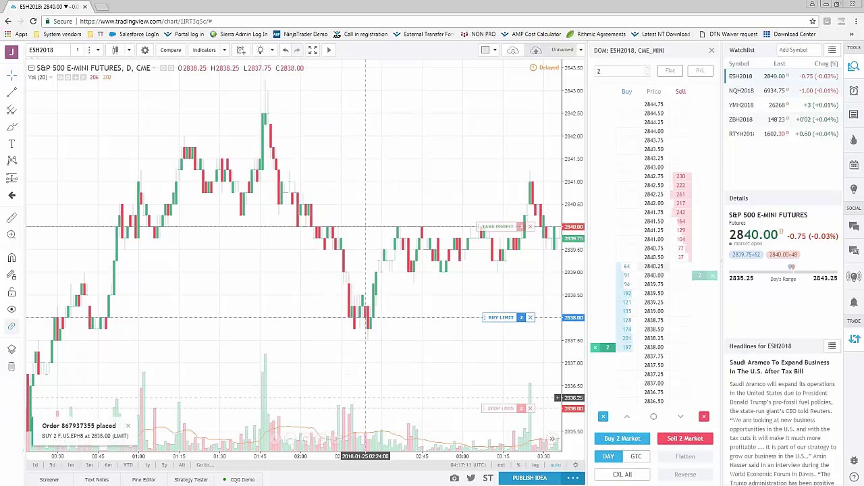Open the XABCD pattern tools
This screenshot has width=864, height=486.
point(11,161)
